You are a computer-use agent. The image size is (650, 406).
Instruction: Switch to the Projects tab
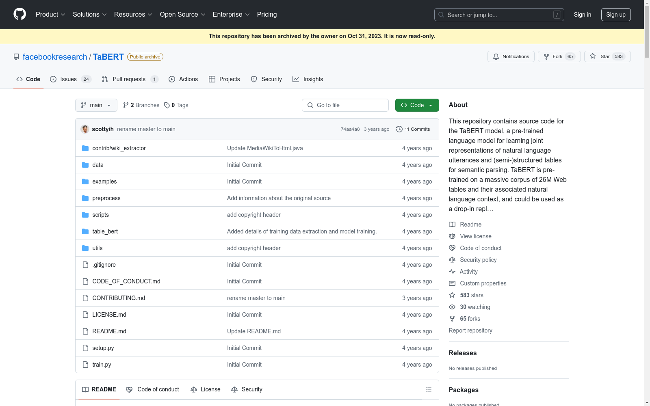click(224, 79)
